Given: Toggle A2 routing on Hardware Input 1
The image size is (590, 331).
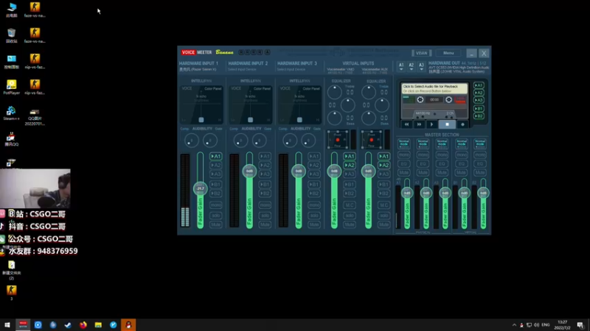Looking at the screenshot, I should (215, 165).
